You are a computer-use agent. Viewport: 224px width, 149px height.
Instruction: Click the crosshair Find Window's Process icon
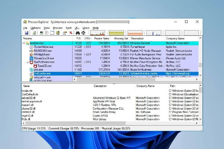83,33
